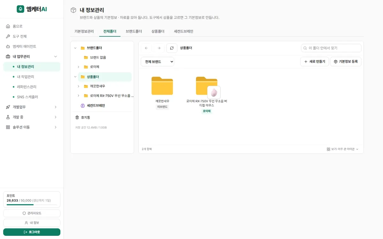Expand the 솔루션 이동 chevron
This screenshot has width=383, height=239.
56,127
